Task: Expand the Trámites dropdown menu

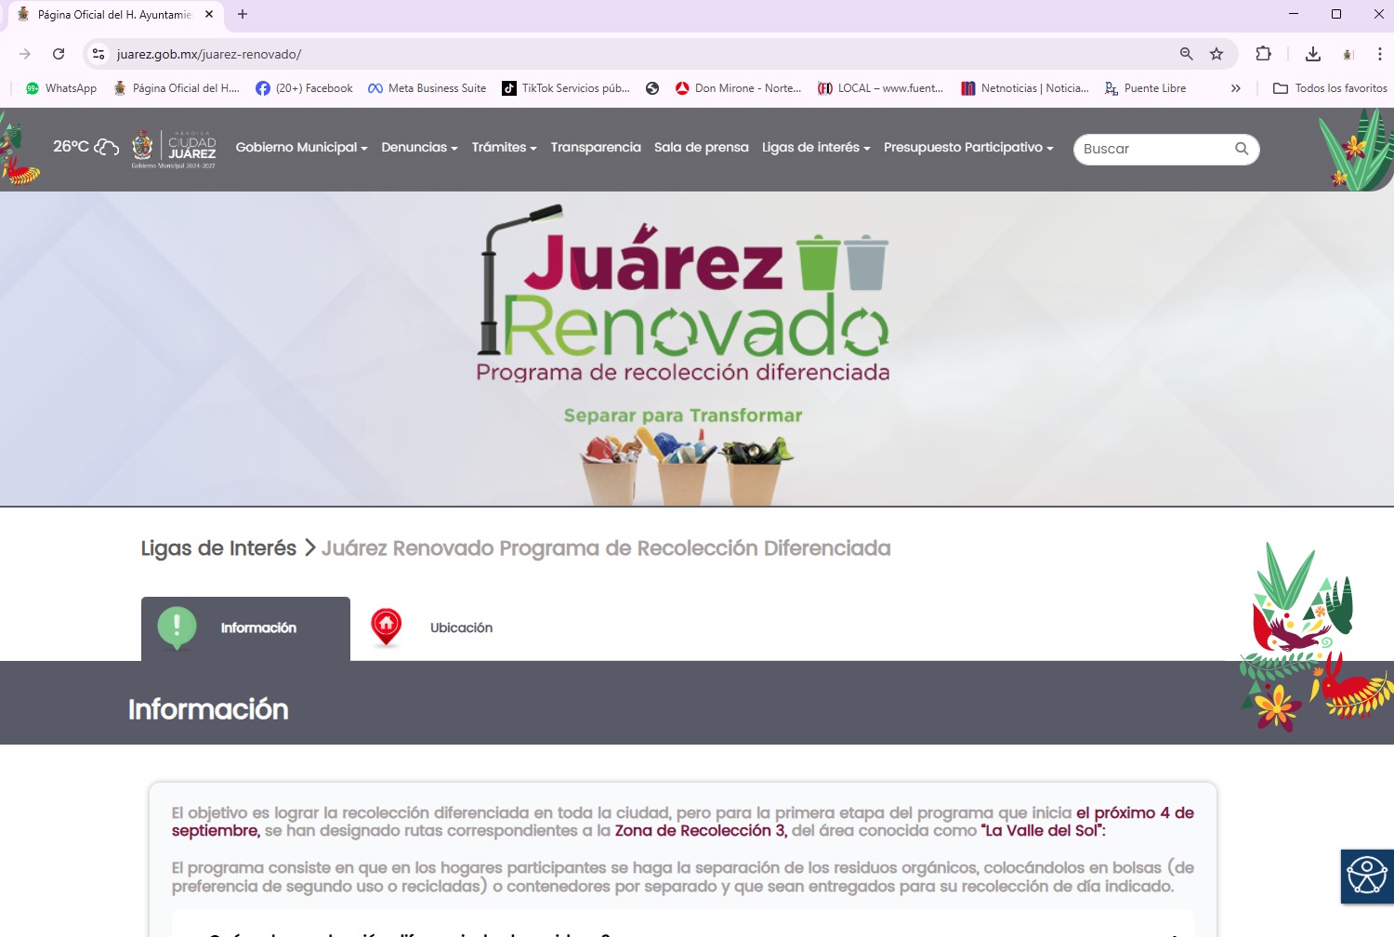Action: point(504,148)
